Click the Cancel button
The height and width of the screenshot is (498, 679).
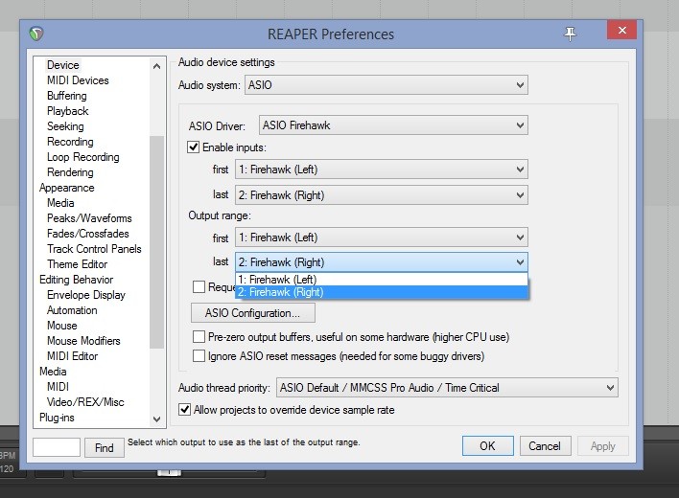pyautogui.click(x=545, y=445)
